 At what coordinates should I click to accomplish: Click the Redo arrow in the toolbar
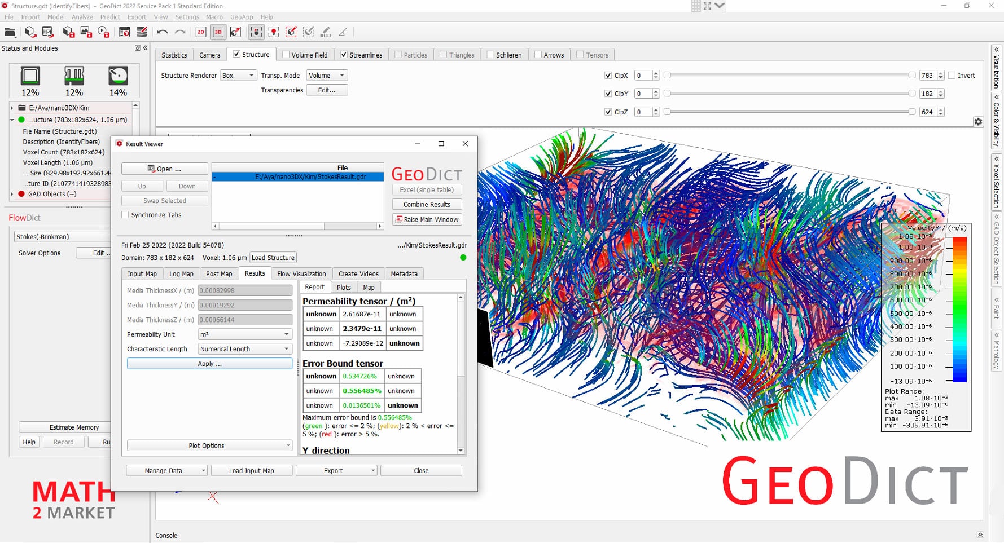(x=179, y=32)
